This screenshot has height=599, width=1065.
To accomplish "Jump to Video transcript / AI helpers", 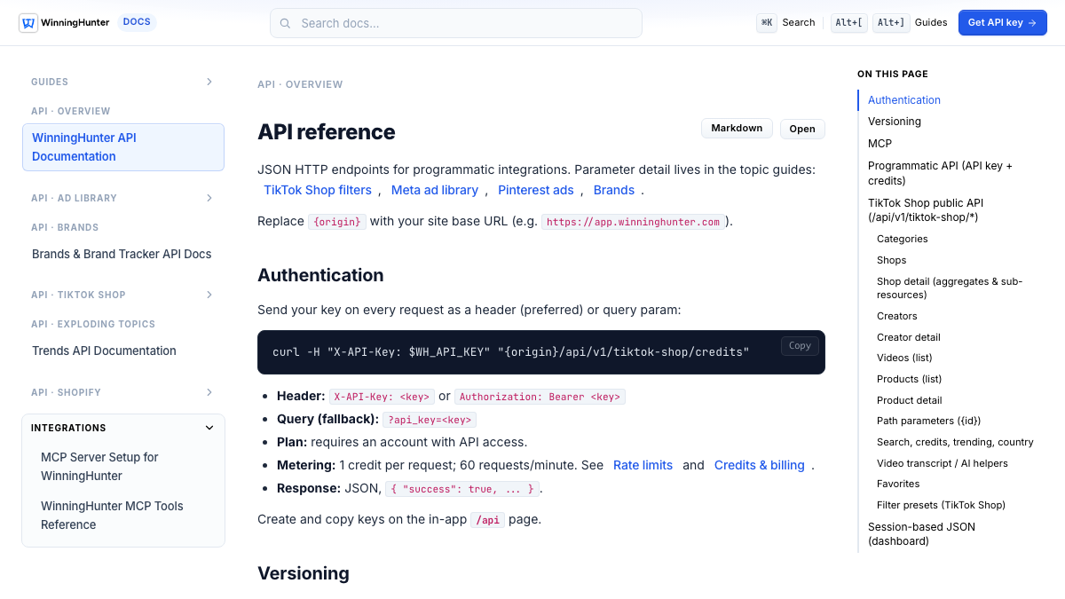I will [942, 463].
